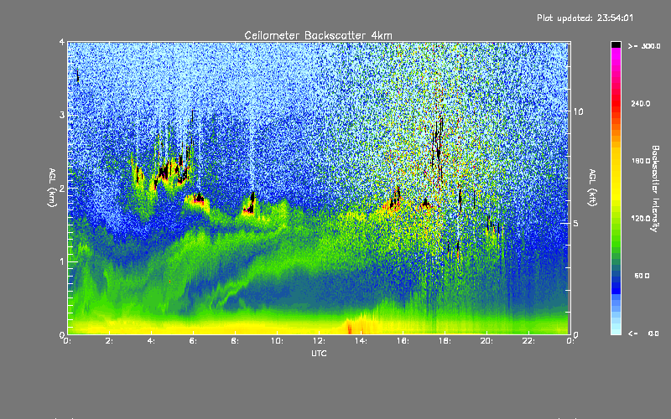
Task: Click the 'Ceilometer Backscatter 4km' plot title
Action: pyautogui.click(x=318, y=35)
